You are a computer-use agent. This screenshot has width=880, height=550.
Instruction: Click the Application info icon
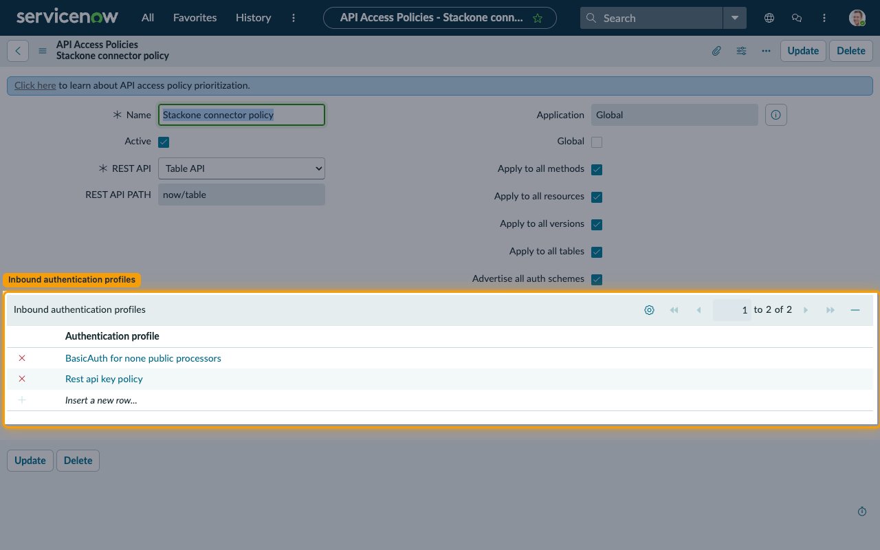(776, 115)
